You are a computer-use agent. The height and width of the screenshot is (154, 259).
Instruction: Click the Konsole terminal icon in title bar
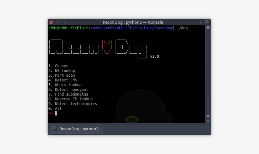click(x=207, y=22)
